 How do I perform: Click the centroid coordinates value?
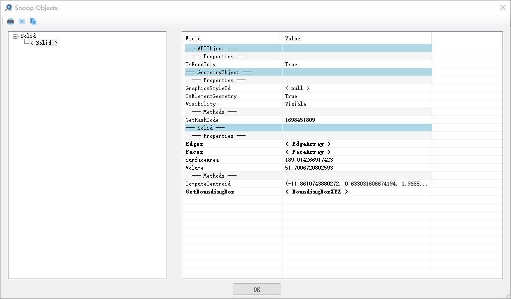click(357, 184)
